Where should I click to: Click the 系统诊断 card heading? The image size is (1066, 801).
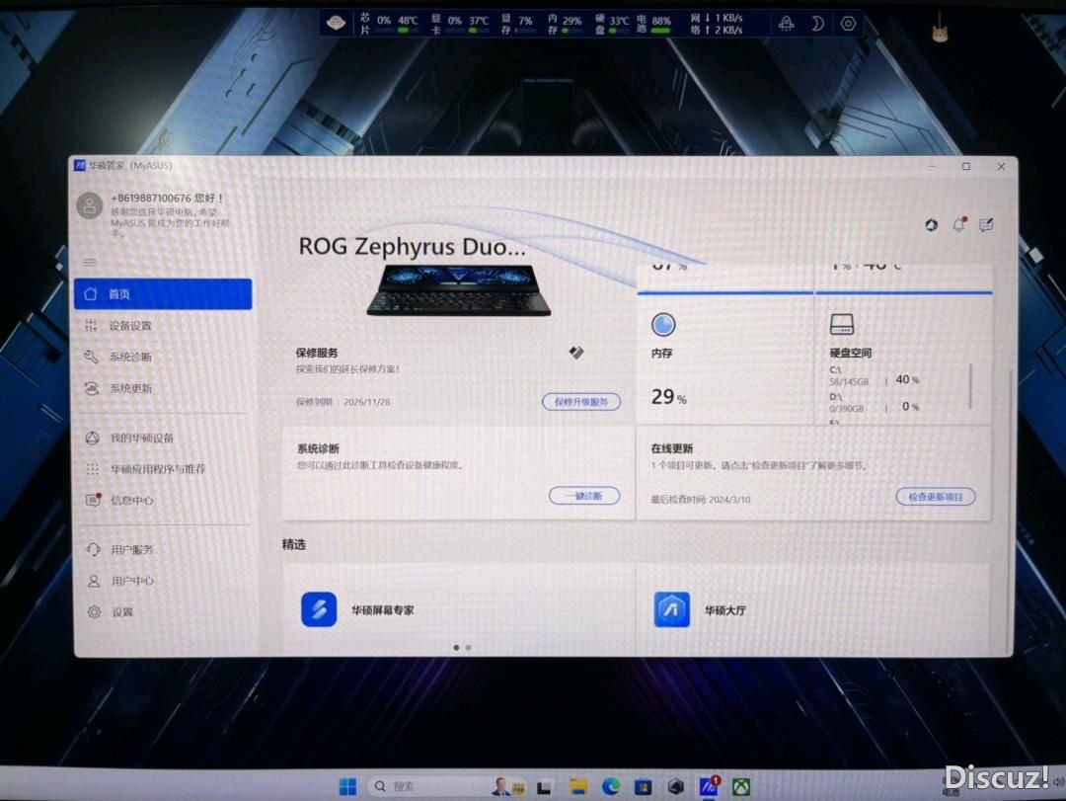[x=318, y=448]
